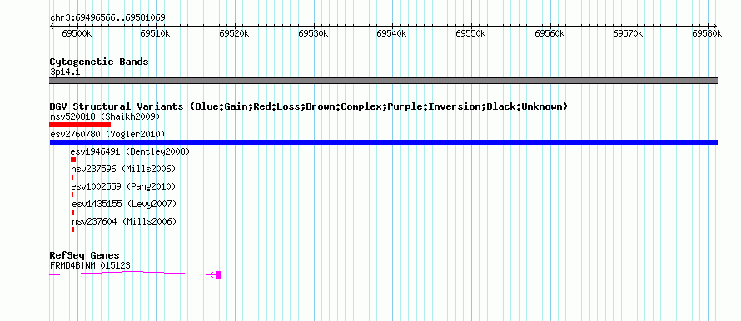Click the 69550k ruler tick label
Screen dimensions: 741x321
coord(470,33)
